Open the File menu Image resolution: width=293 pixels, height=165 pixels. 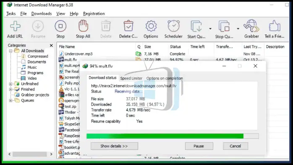pos(24,13)
